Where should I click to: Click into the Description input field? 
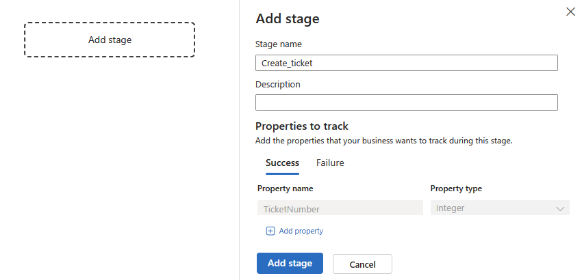407,102
